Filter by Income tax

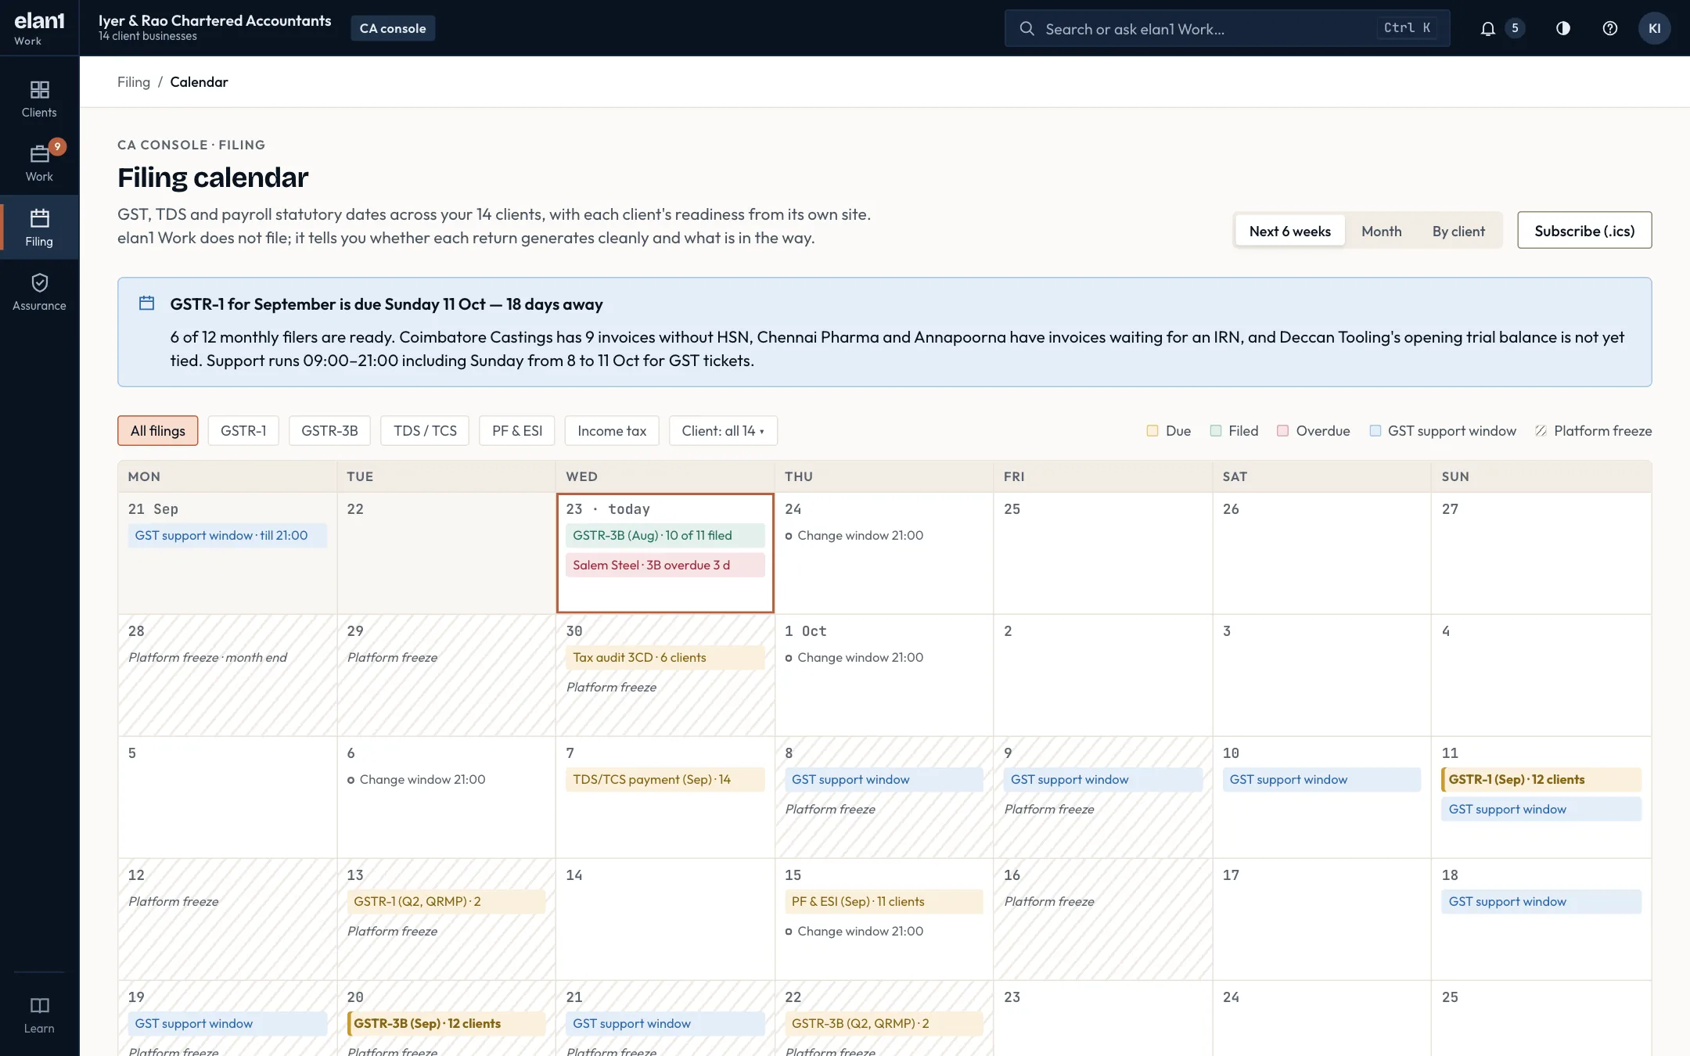612,431
